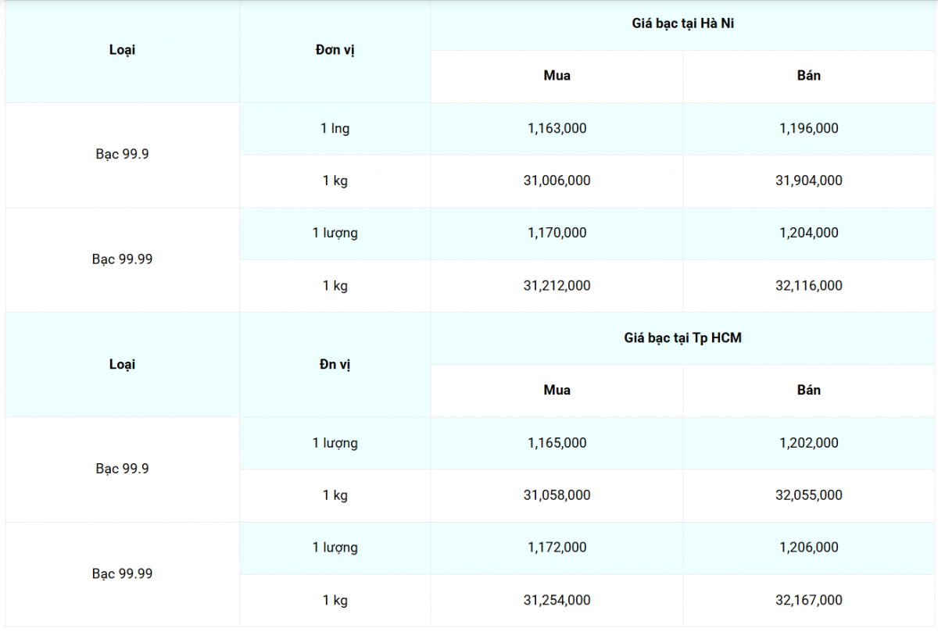Select the 1,163,000 buy price cell
The width and height of the screenshot is (938, 632).
(x=557, y=128)
